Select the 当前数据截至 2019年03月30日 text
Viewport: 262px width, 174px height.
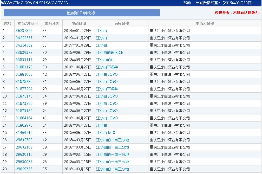click(x=224, y=3)
